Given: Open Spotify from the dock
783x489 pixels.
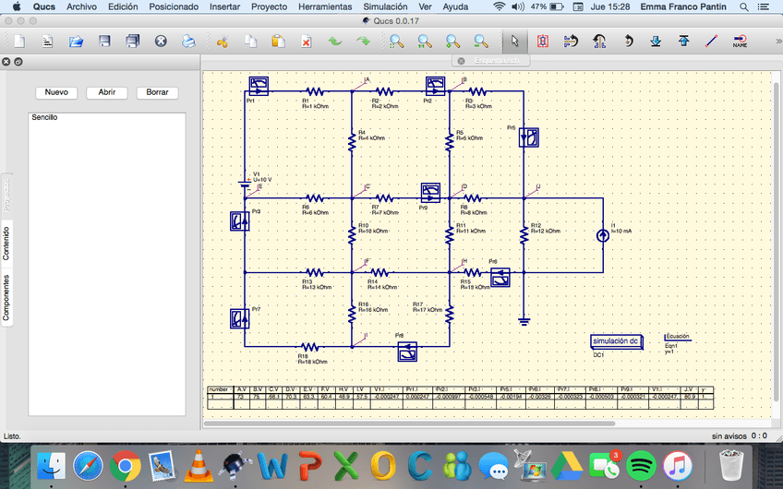Looking at the screenshot, I should tap(640, 466).
